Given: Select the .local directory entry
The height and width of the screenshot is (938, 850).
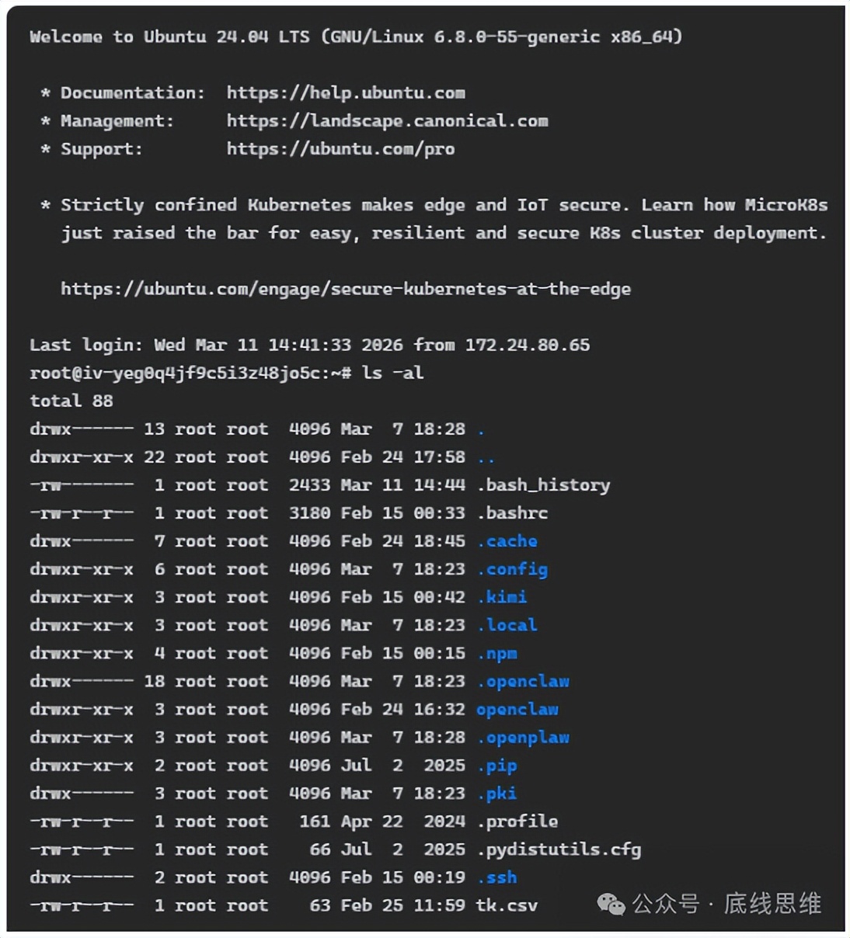Looking at the screenshot, I should tap(507, 625).
